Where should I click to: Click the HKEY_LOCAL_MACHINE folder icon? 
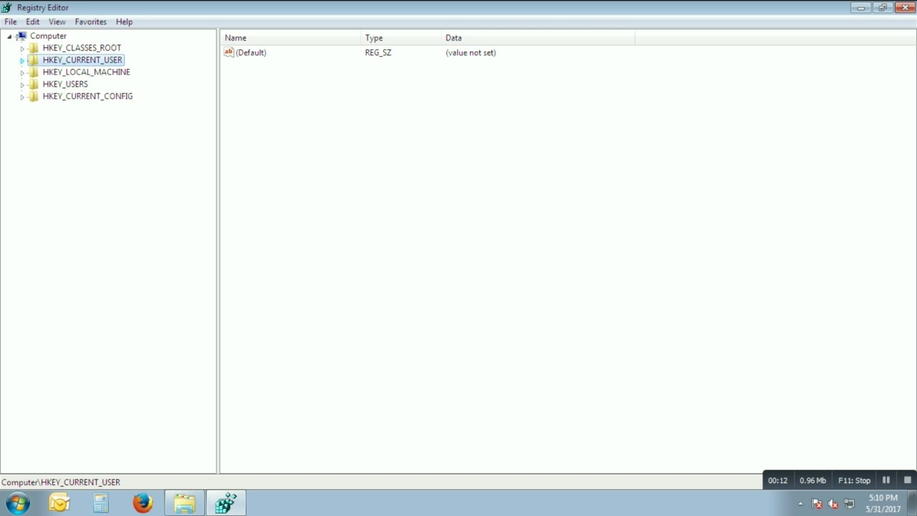34,72
